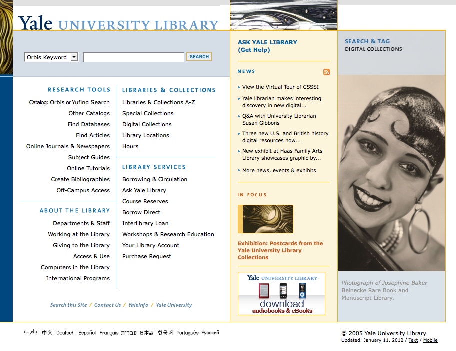The width and height of the screenshot is (456, 351).
Task: Open Purchase Request
Action: (x=146, y=256)
